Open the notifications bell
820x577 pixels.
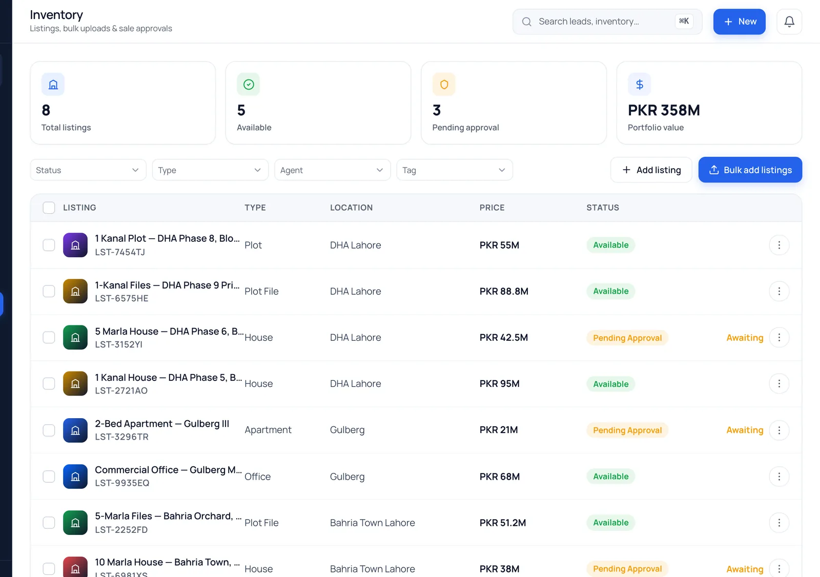click(789, 22)
